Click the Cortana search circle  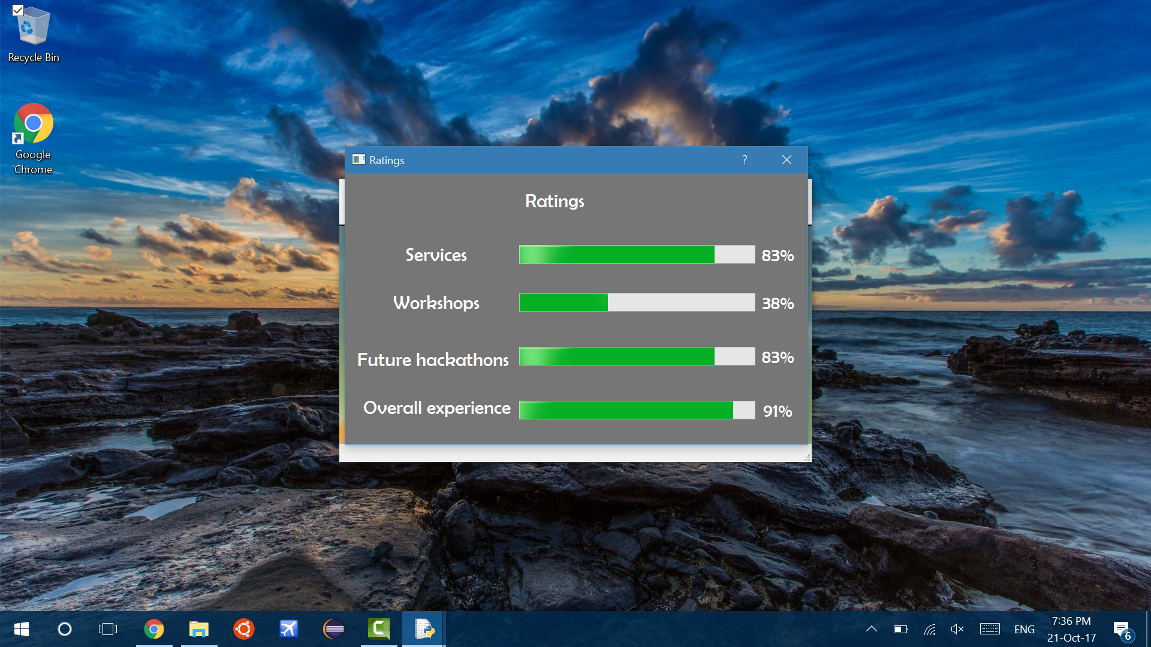[x=65, y=629]
